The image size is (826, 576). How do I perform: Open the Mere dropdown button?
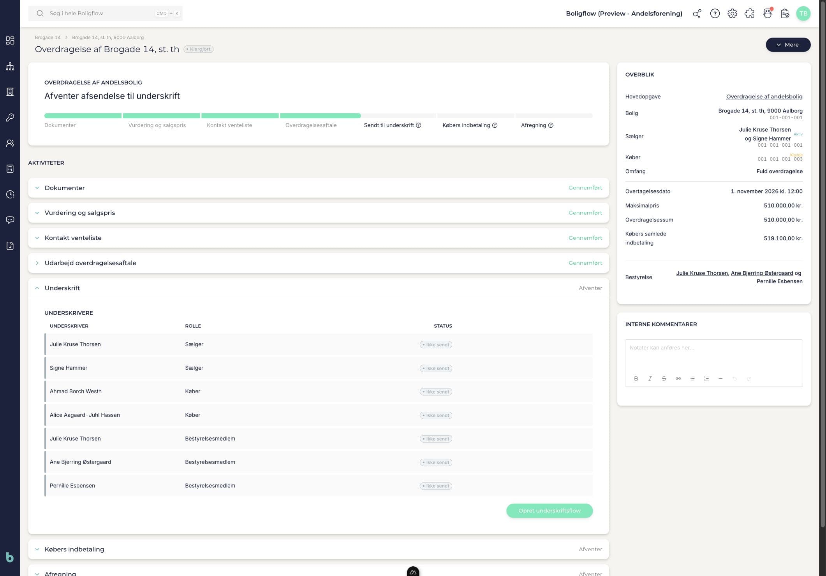tap(788, 45)
